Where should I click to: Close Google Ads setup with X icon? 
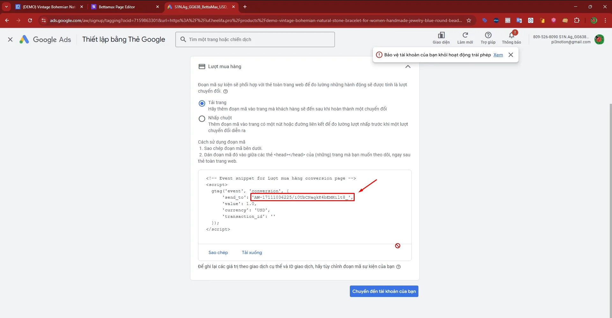10,39
